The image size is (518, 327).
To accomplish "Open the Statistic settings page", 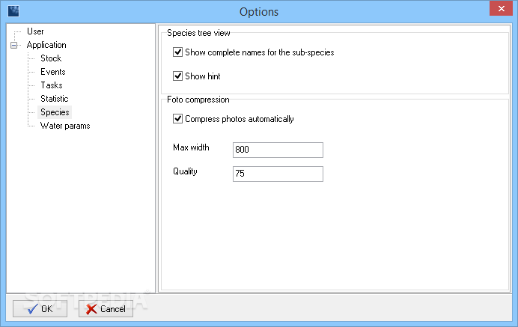I will pyautogui.click(x=54, y=99).
